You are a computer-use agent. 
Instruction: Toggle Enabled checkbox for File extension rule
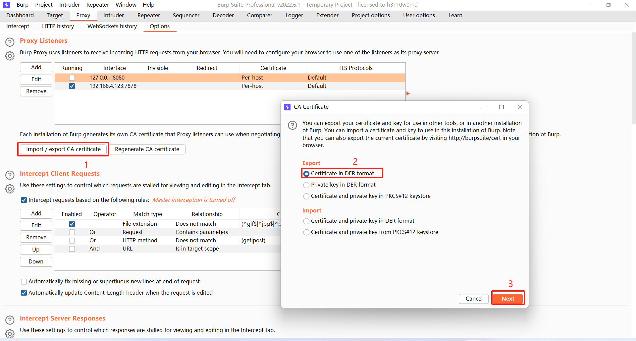click(72, 224)
